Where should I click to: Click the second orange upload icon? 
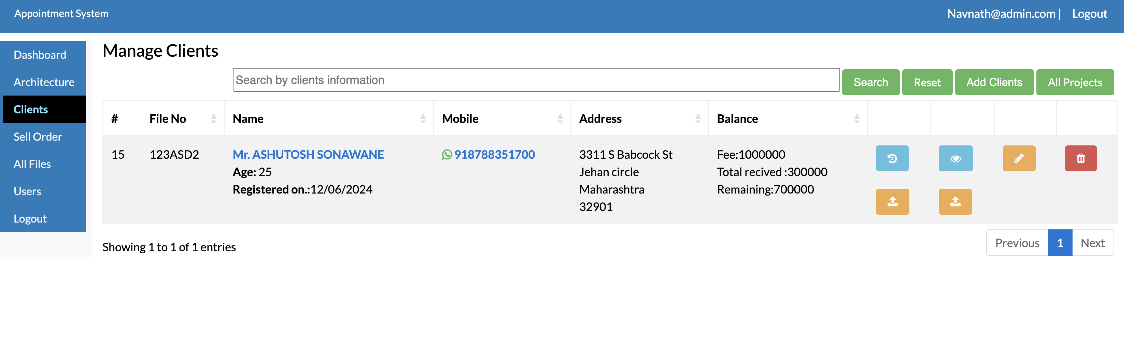[x=955, y=202]
